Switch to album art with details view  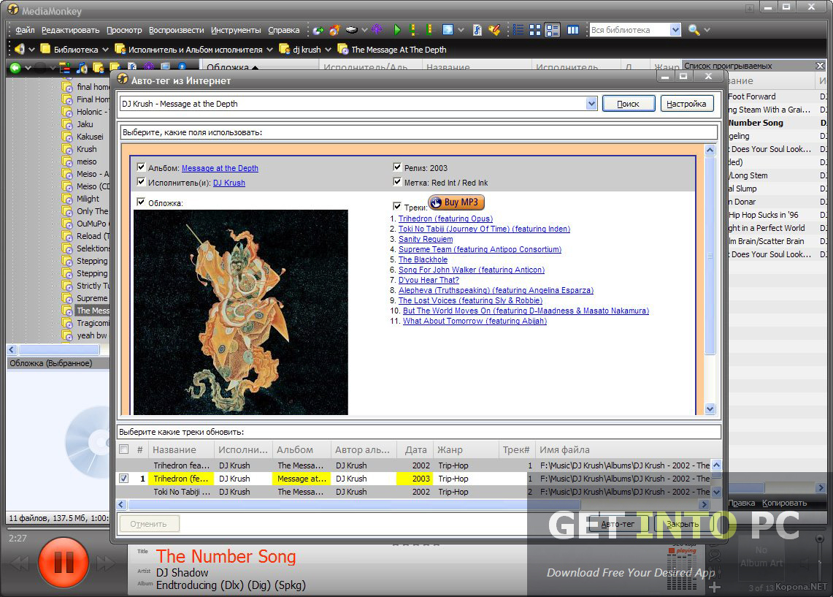(553, 30)
